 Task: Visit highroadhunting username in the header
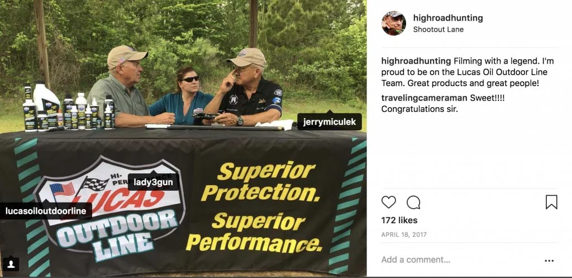(448, 18)
